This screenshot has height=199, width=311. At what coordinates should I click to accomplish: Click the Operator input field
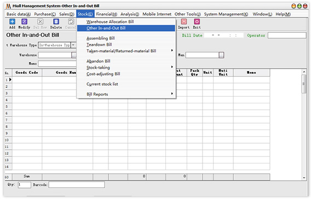pyautogui.click(x=287, y=36)
